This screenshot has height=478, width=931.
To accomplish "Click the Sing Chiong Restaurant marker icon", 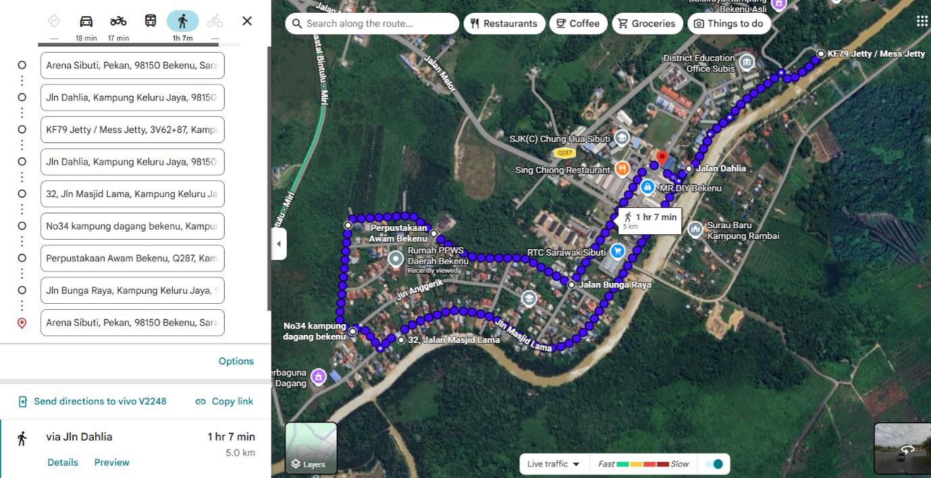I will tap(622, 169).
